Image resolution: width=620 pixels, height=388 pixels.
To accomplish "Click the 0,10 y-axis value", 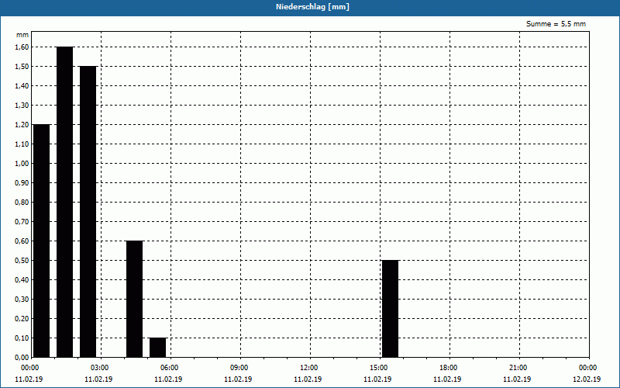I will (x=22, y=338).
